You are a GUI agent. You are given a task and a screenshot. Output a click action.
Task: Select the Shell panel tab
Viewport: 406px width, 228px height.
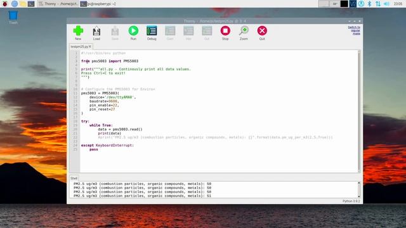pyautogui.click(x=74, y=179)
